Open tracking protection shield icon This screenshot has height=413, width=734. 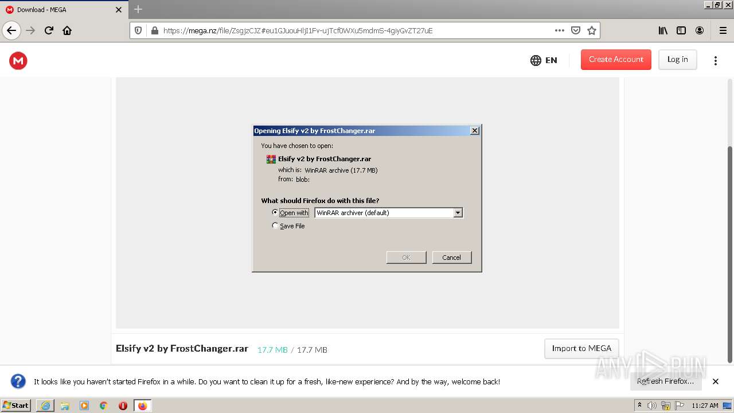pyautogui.click(x=138, y=30)
